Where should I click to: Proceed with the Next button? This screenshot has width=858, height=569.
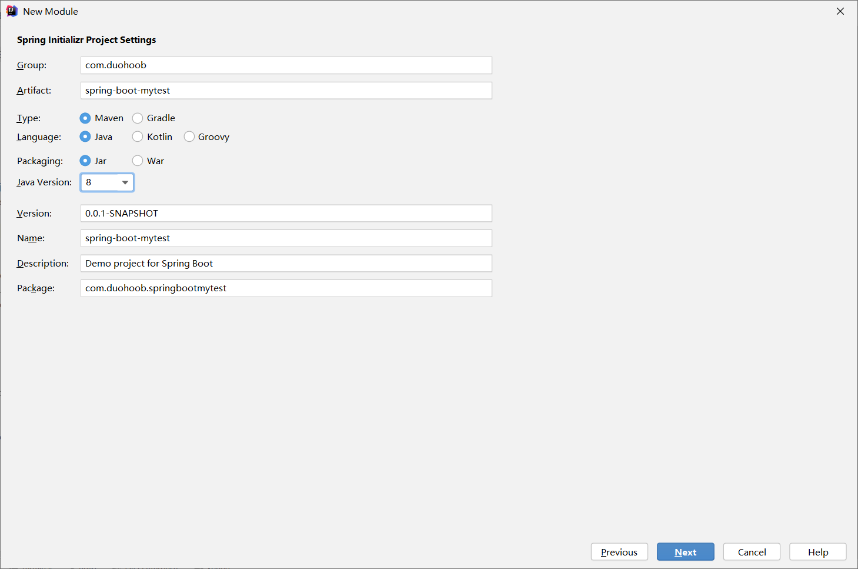[x=686, y=552]
